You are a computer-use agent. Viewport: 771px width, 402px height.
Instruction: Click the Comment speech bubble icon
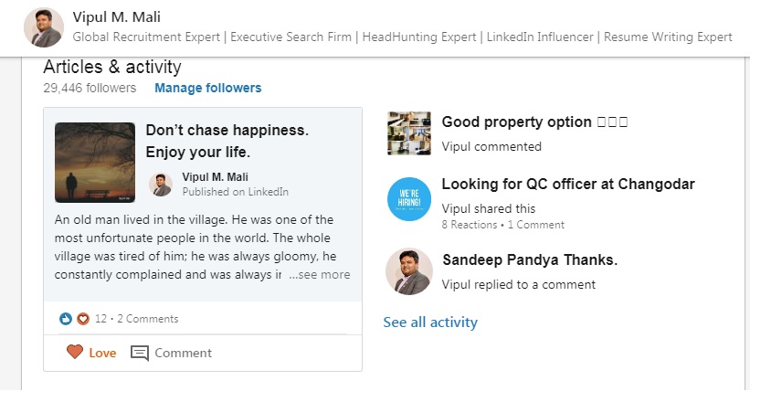[140, 353]
